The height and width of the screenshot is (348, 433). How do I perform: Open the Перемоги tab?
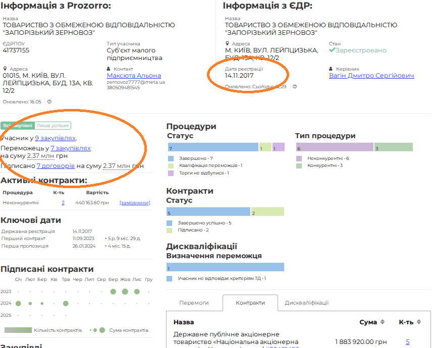pos(194,303)
